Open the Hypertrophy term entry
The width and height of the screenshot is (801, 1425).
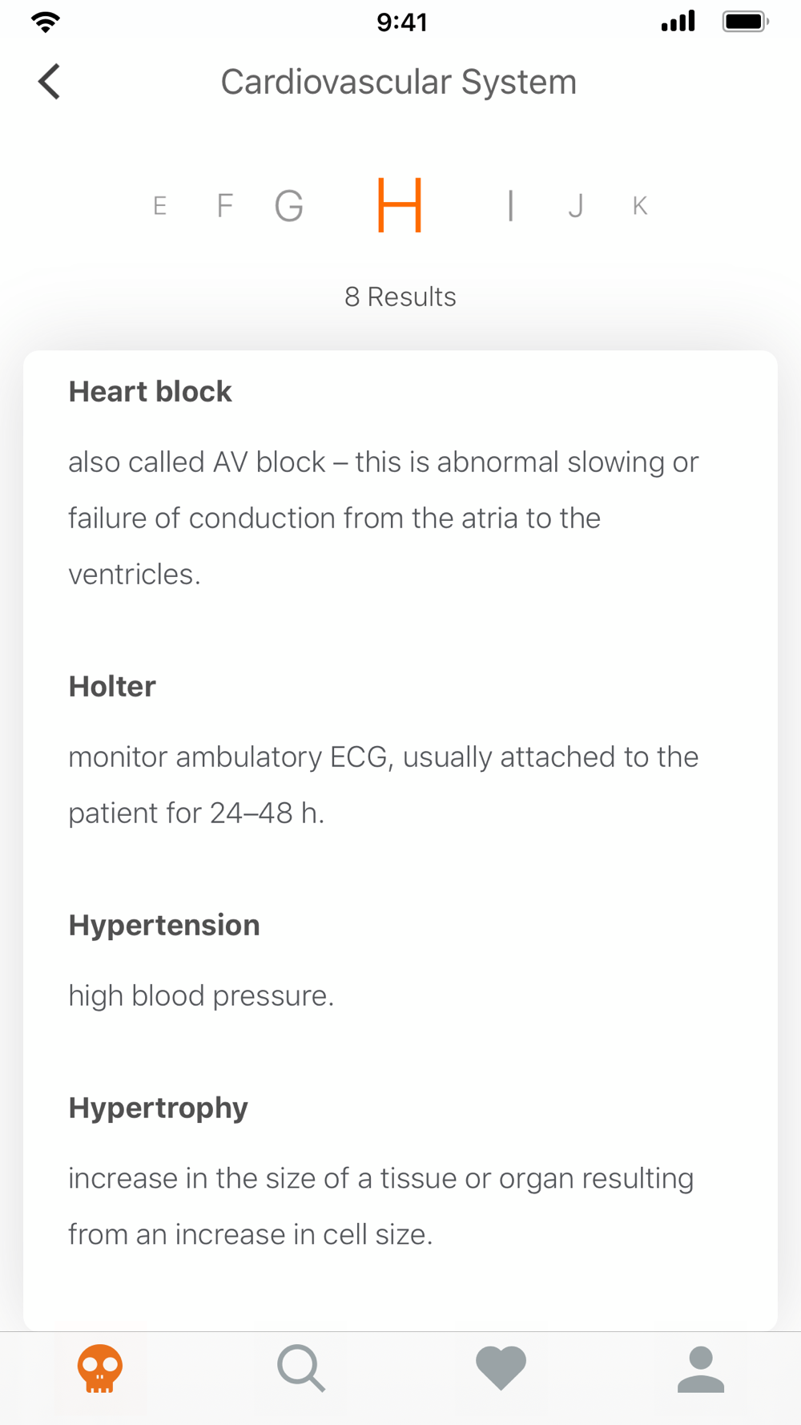coord(159,1108)
